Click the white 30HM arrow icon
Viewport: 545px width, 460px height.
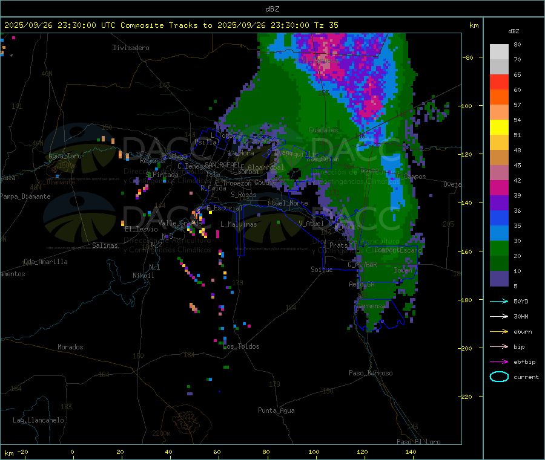[x=499, y=316]
